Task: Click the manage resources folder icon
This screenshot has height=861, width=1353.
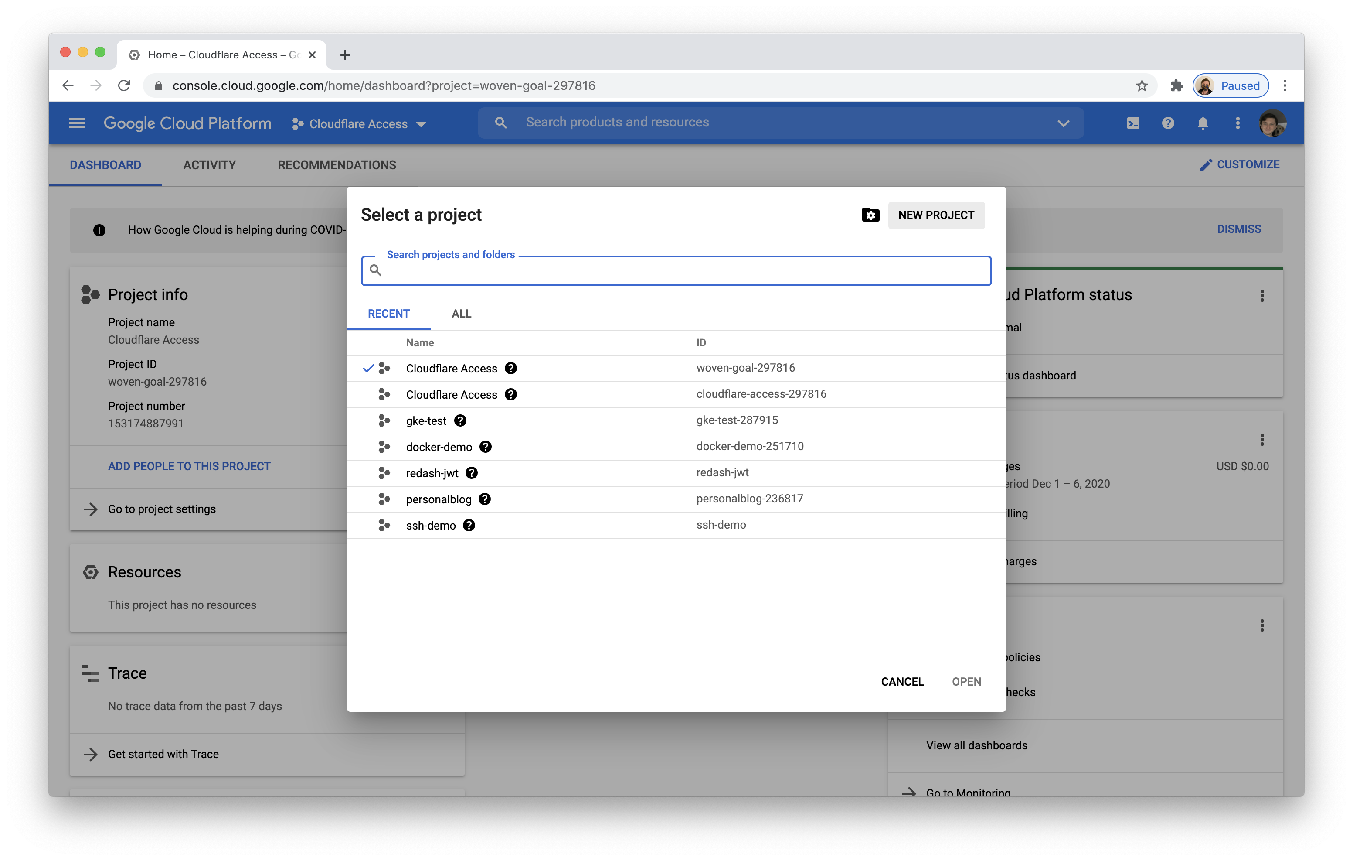Action: coord(870,215)
